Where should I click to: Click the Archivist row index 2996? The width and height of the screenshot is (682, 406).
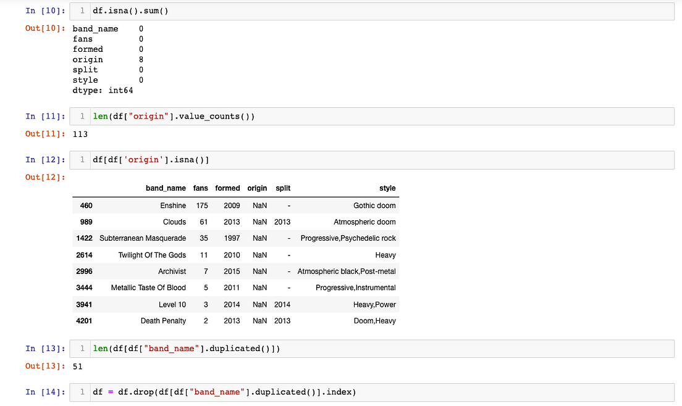[172, 271]
